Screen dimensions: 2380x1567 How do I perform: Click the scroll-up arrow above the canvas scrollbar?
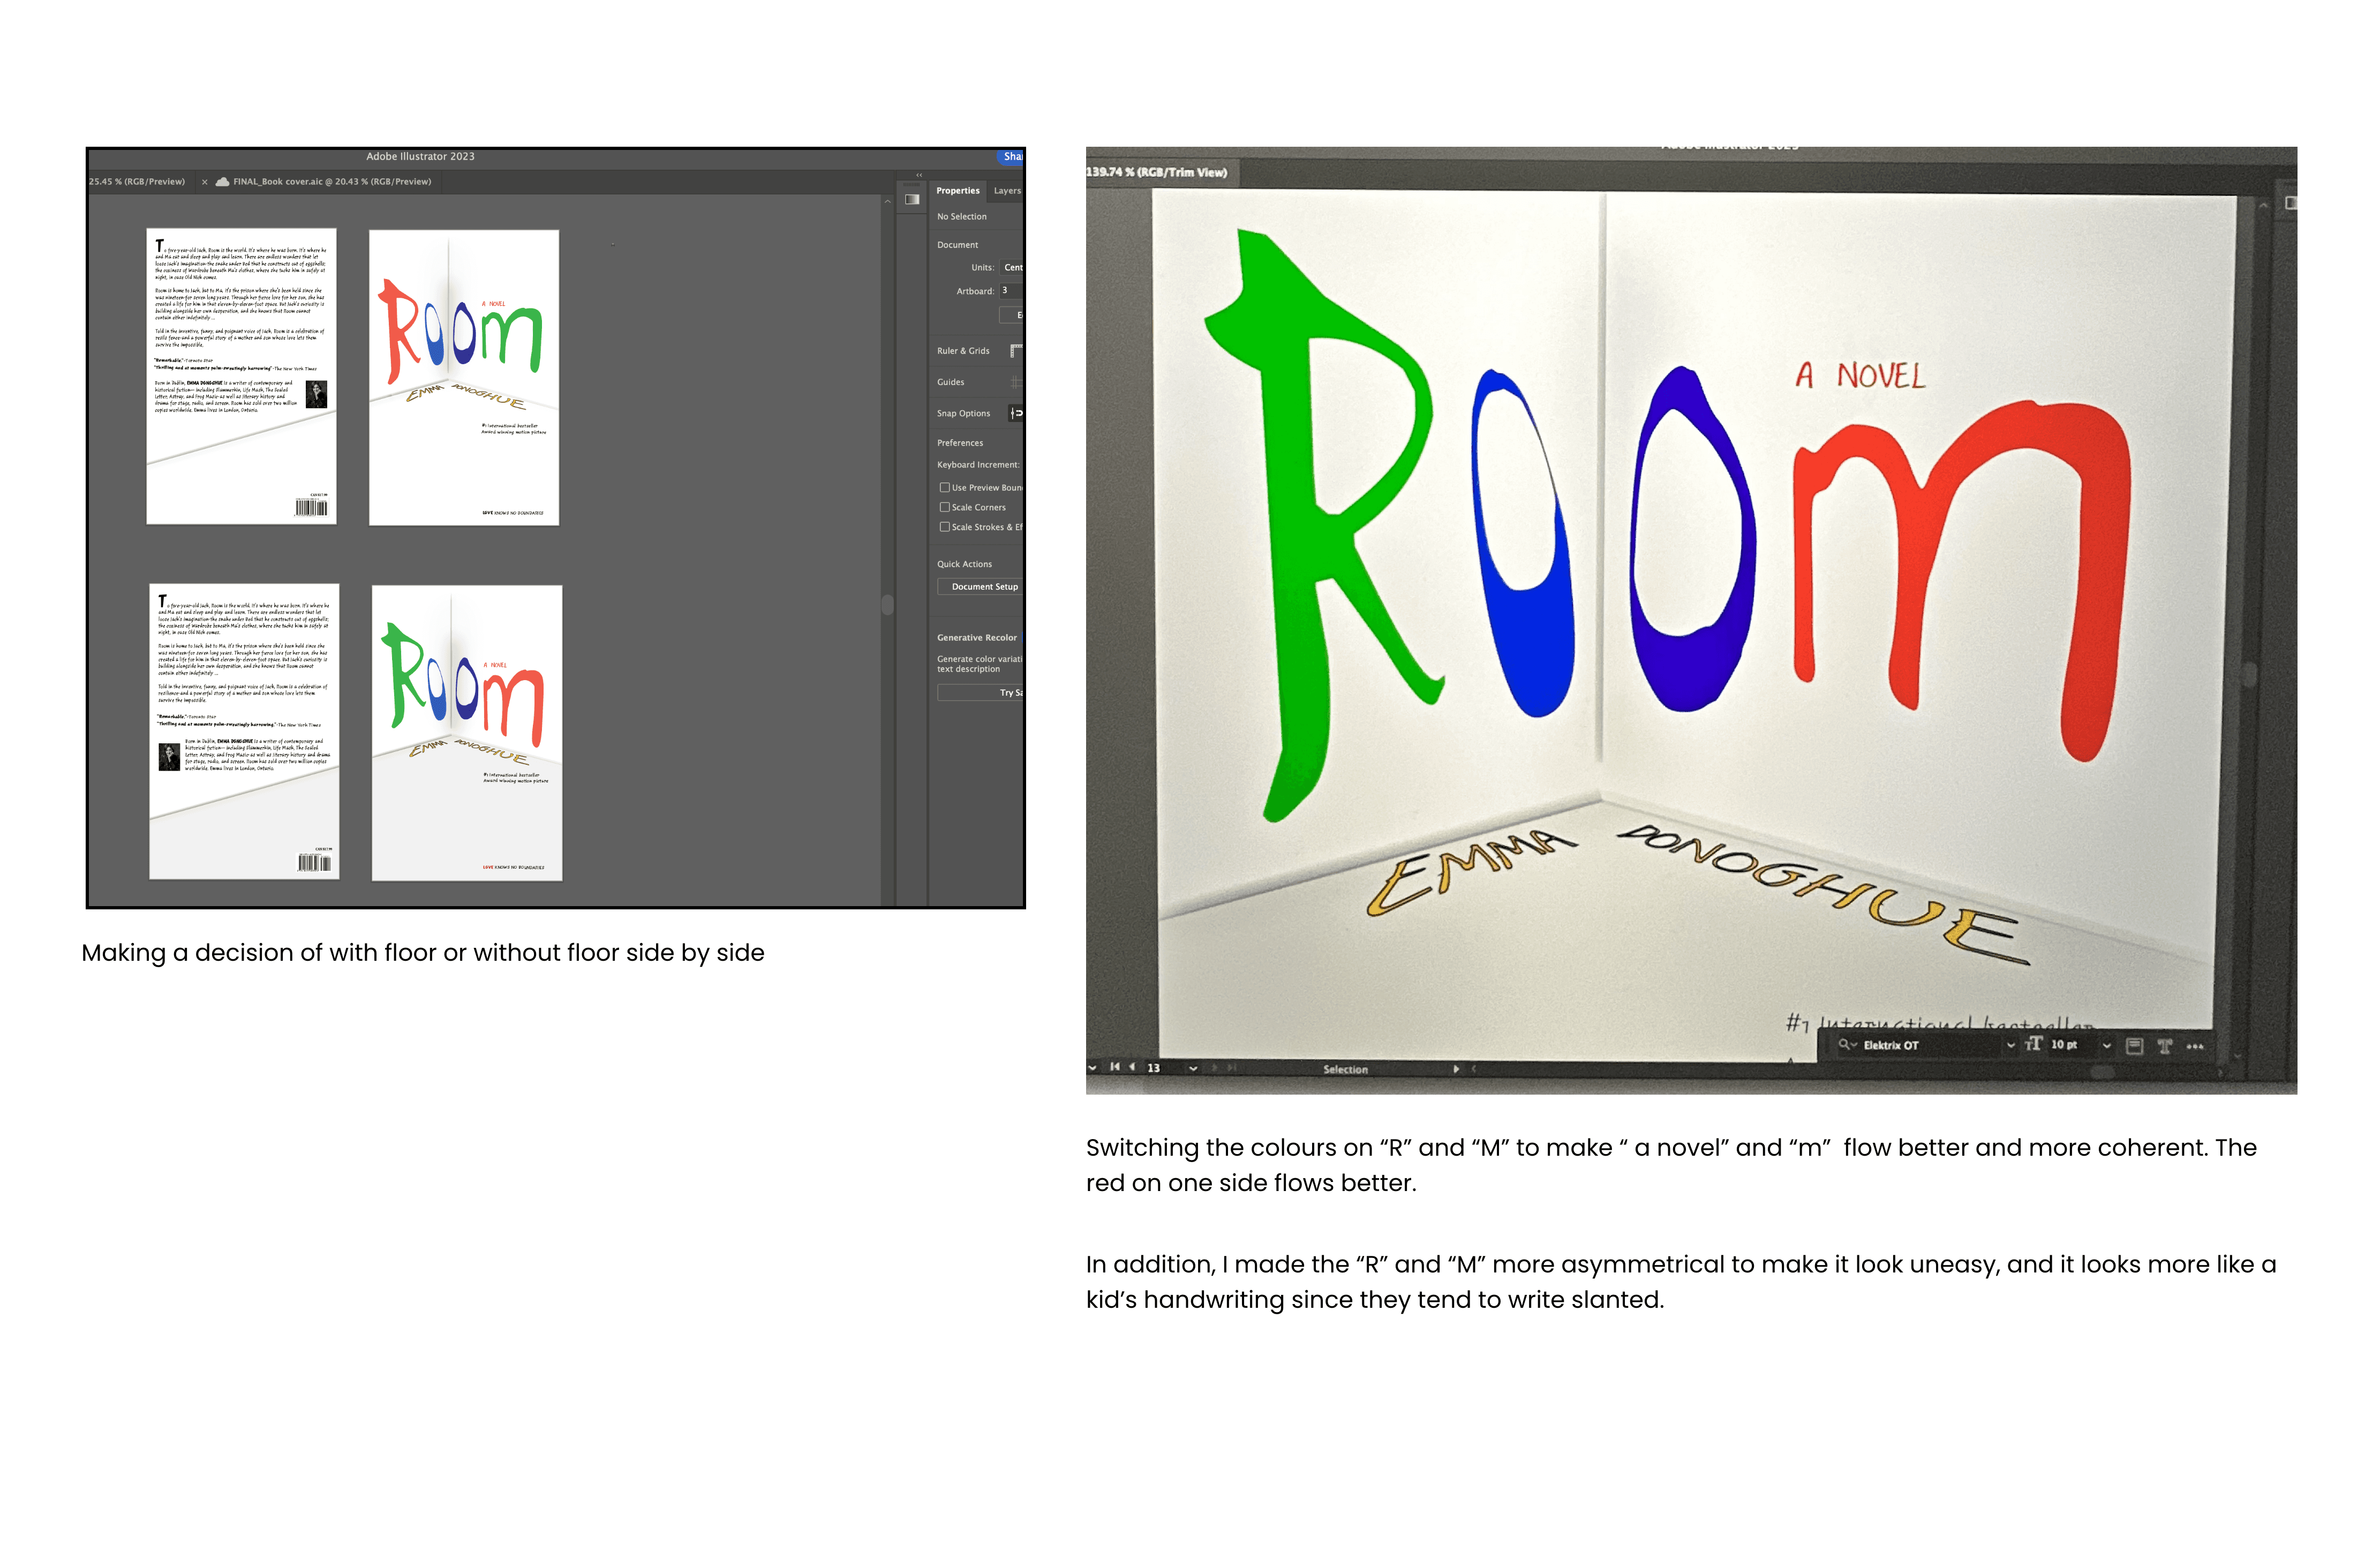coord(887,203)
